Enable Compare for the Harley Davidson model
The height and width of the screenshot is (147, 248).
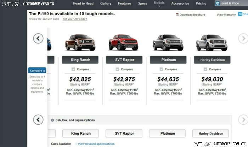(x=205, y=69)
